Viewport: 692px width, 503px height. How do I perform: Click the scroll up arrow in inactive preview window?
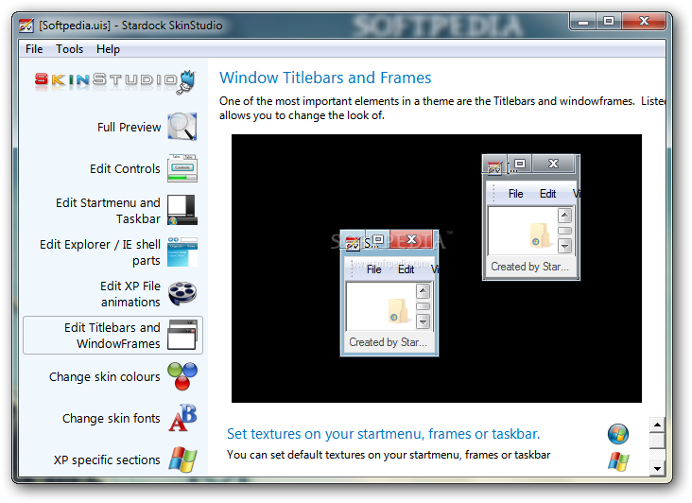(x=564, y=216)
